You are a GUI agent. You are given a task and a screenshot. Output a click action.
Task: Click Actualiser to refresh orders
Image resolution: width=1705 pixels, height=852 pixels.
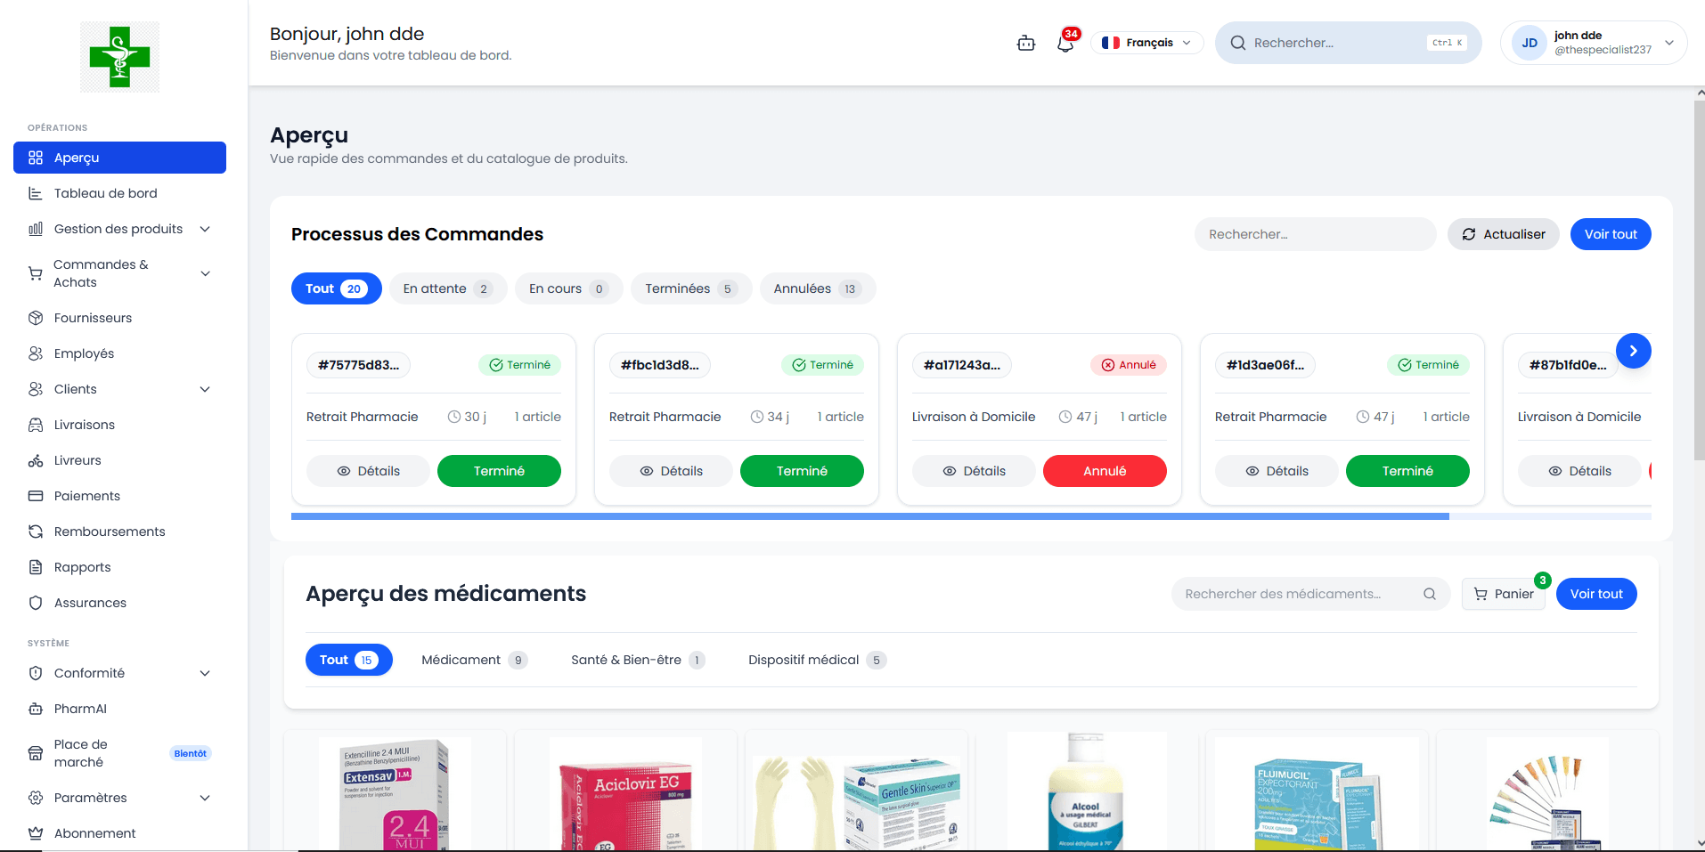(x=1504, y=234)
